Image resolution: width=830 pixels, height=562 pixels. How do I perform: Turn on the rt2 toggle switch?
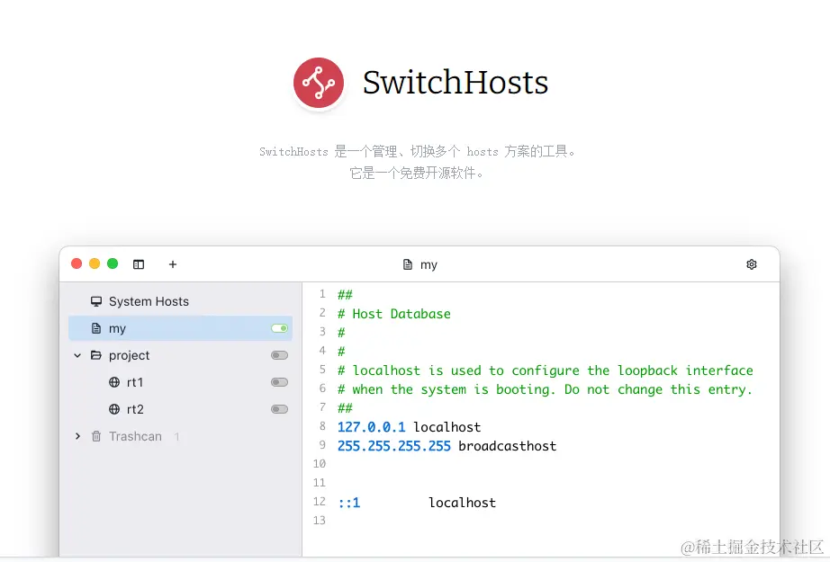click(279, 409)
